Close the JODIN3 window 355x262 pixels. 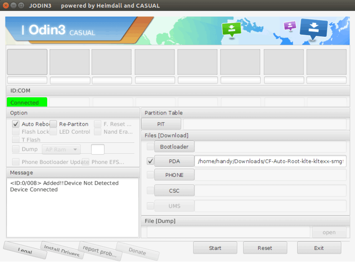click(x=6, y=5)
